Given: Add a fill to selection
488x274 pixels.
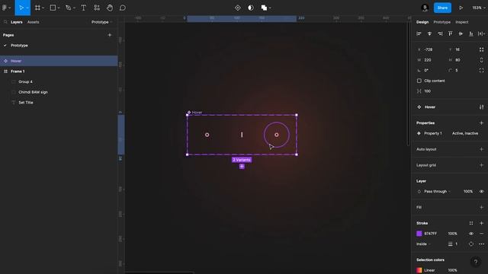Looking at the screenshot, I should [481, 208].
